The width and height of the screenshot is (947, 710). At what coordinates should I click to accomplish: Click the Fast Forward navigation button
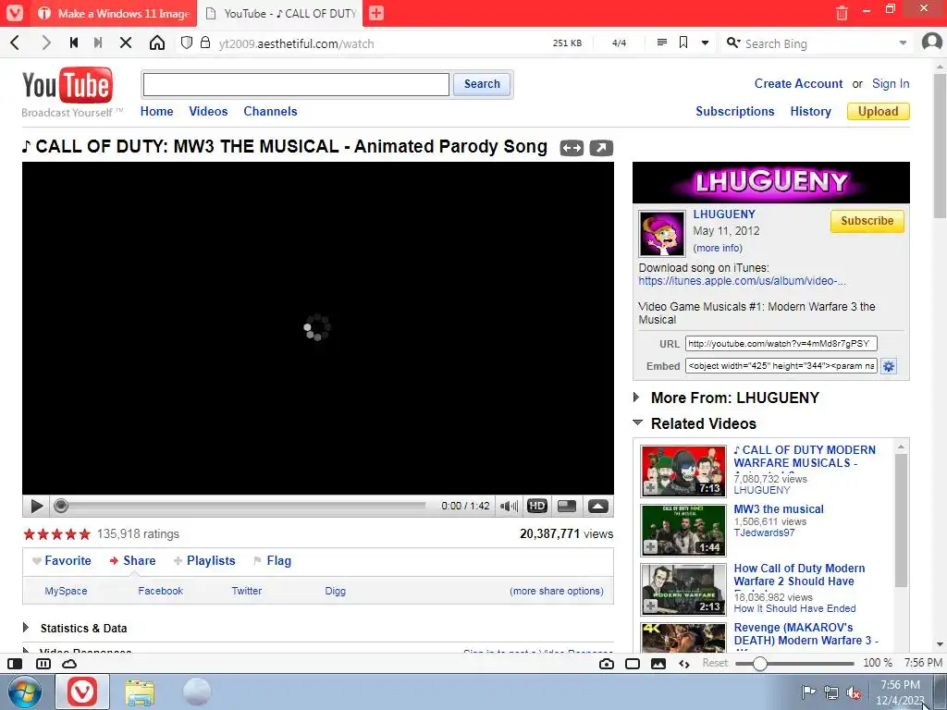click(x=98, y=43)
